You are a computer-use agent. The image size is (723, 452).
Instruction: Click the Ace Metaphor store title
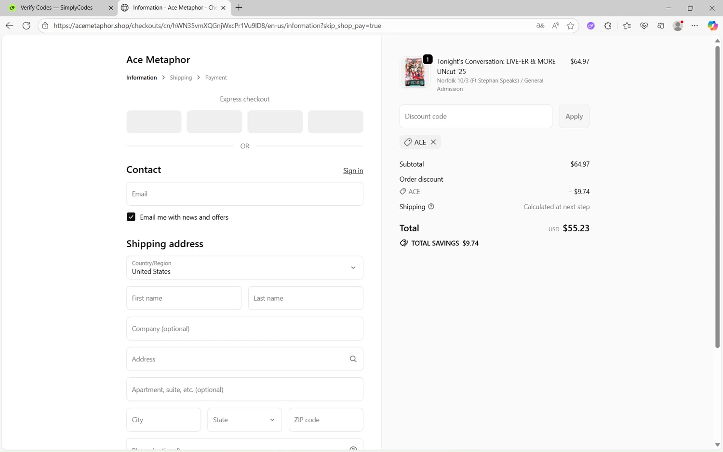tap(158, 60)
